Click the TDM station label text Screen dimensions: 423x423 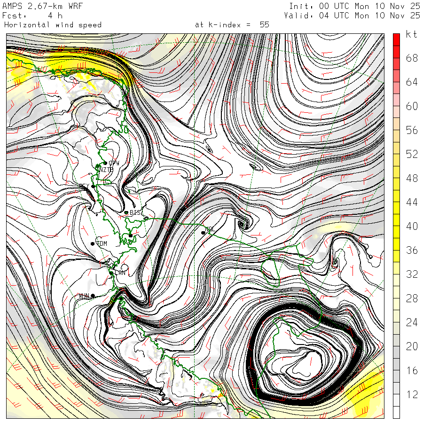(x=102, y=243)
